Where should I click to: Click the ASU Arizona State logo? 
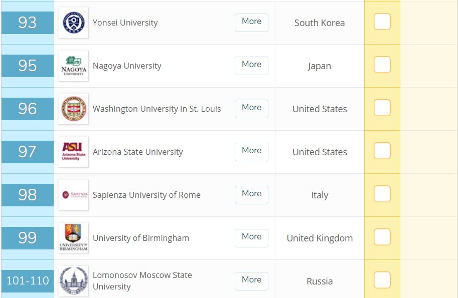click(73, 152)
